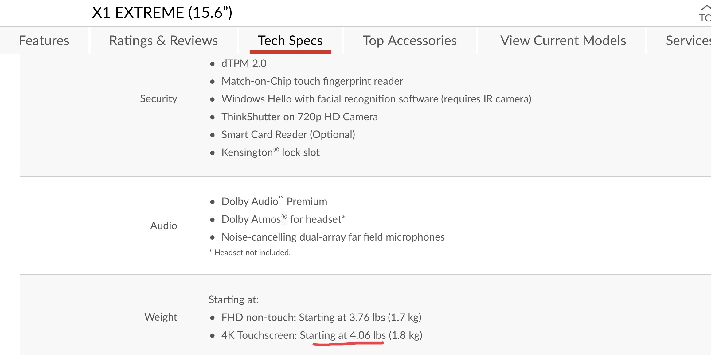711x355 pixels.
Task: Click the Weight row label
Action: coord(161,317)
